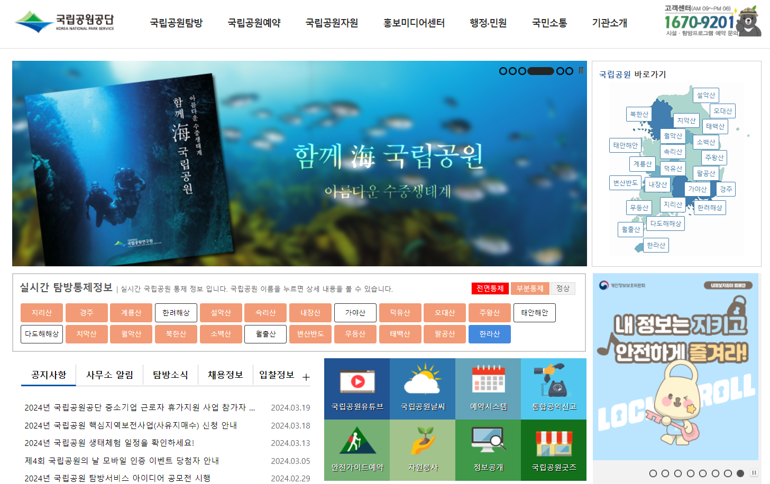Toggle the 전면통제 control filter
The image size is (770, 484).
[489, 288]
